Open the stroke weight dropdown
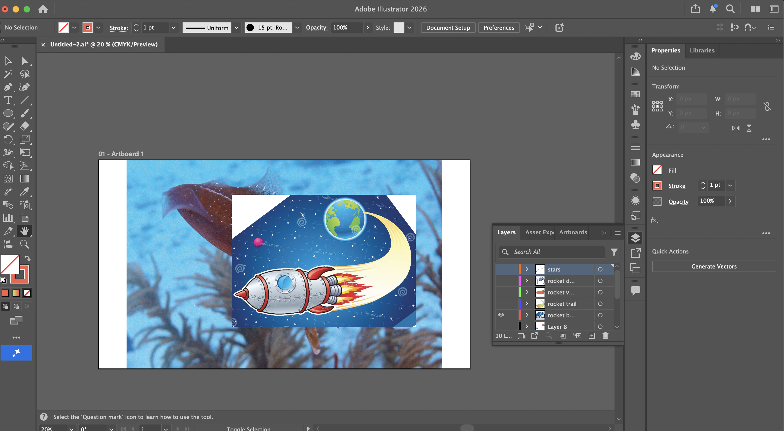Image resolution: width=784 pixels, height=431 pixels. coord(174,28)
